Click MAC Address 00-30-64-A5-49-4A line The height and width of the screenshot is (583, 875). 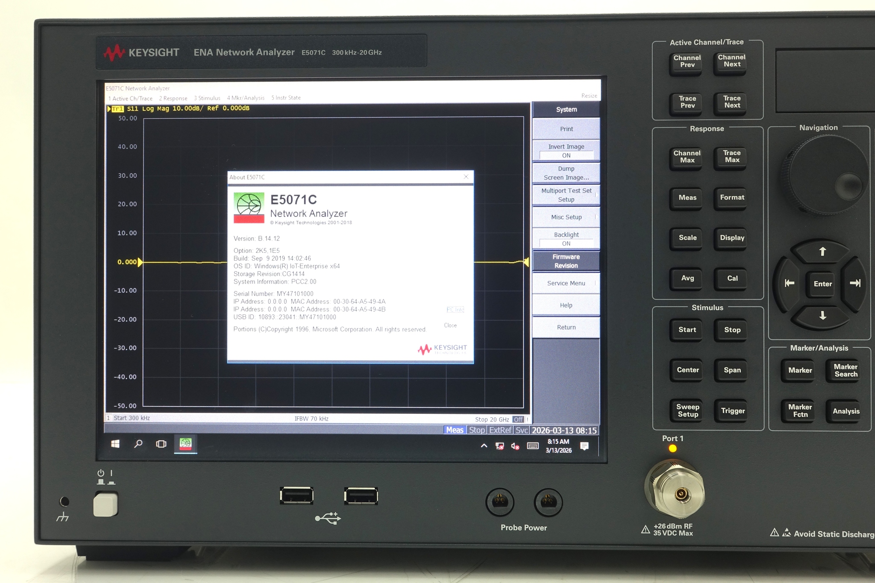[338, 302]
